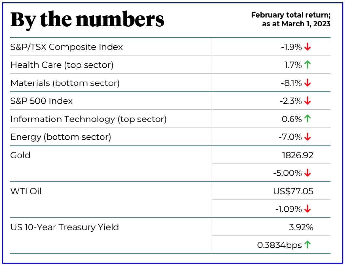Click the green up arrow beside 0.6%

308,119
